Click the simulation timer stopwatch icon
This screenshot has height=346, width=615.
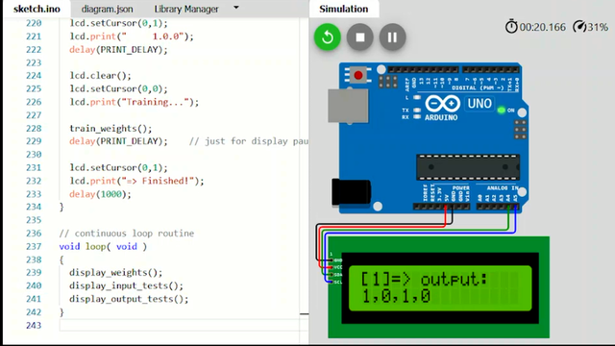click(x=511, y=27)
